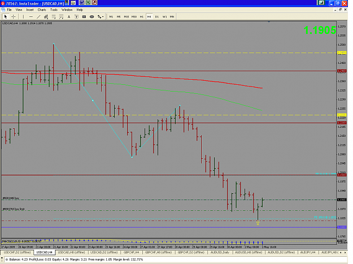This screenshot has width=353, height=264.
Task: Open the Arrows symbols dropdown
Action: [101, 16]
